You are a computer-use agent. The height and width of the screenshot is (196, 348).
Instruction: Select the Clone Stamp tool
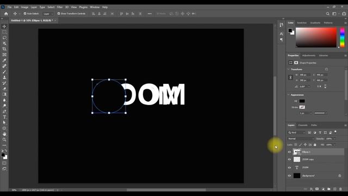(4, 77)
